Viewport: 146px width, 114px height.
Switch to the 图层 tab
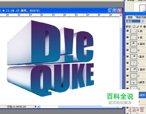(x=130, y=17)
